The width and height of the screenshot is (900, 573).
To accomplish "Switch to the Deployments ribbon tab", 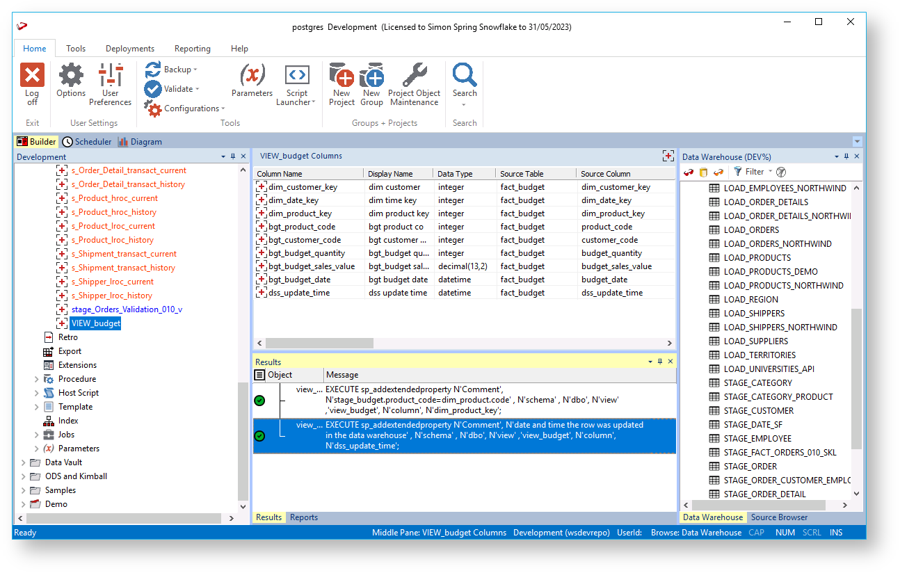I will click(x=130, y=49).
